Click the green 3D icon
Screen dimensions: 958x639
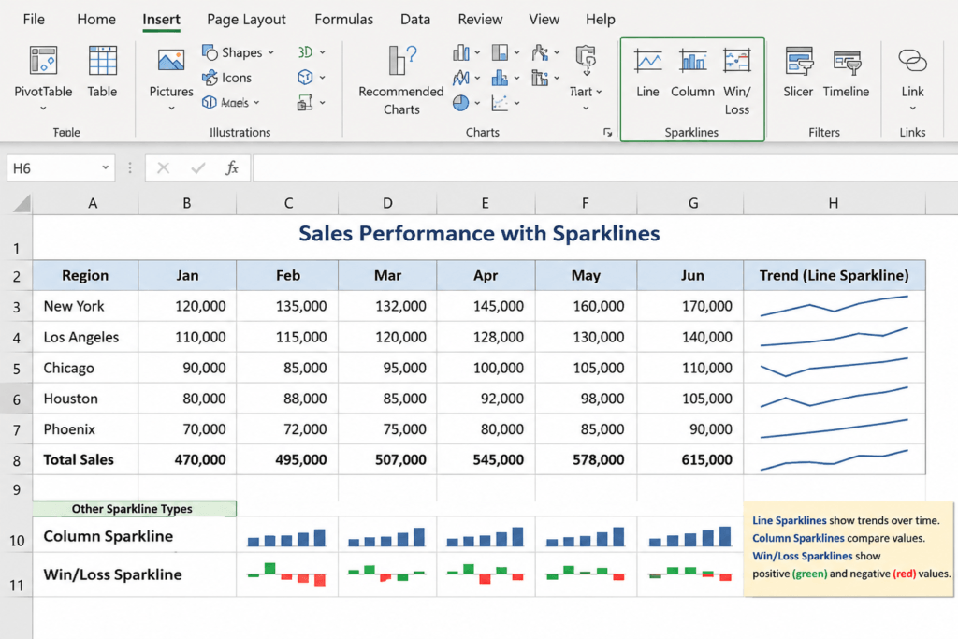click(x=305, y=52)
